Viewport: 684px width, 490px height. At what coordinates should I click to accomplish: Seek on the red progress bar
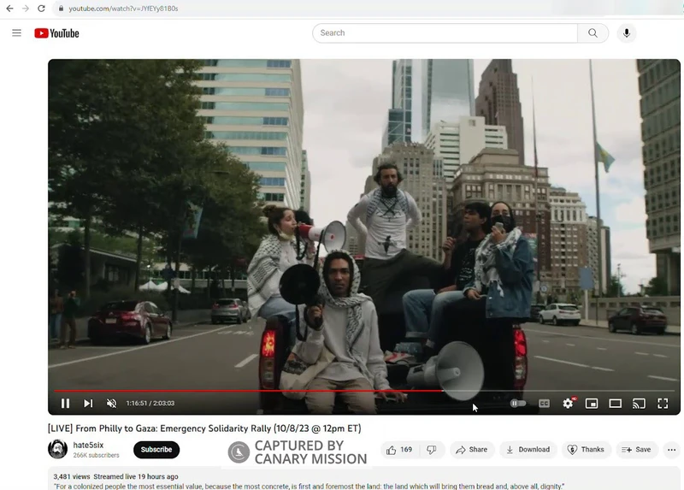click(256, 391)
